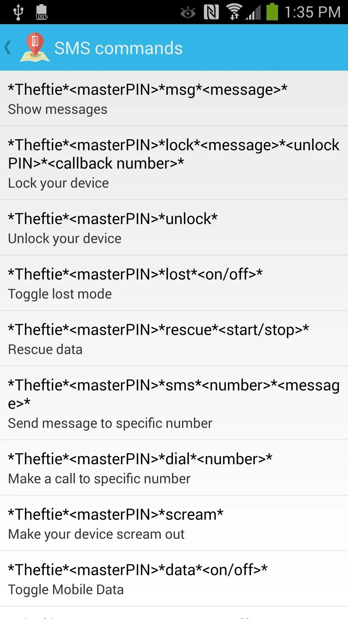Tap the green battery icon
Viewport: 348px width, 619px height.
click(272, 12)
